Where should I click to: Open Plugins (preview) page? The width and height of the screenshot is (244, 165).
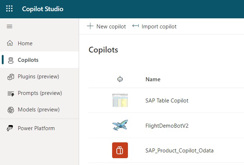click(38, 77)
